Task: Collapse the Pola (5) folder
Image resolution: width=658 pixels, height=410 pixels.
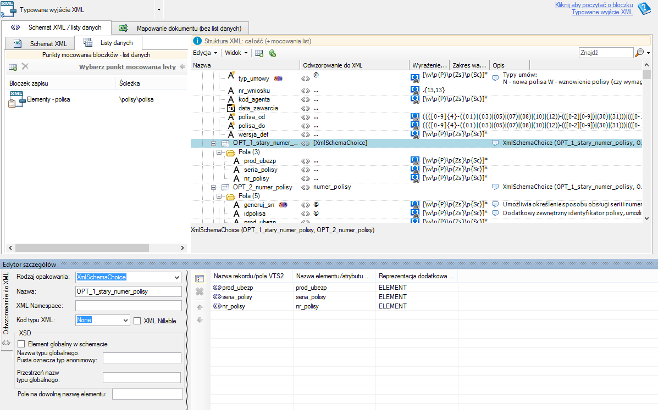Action: [x=219, y=196]
